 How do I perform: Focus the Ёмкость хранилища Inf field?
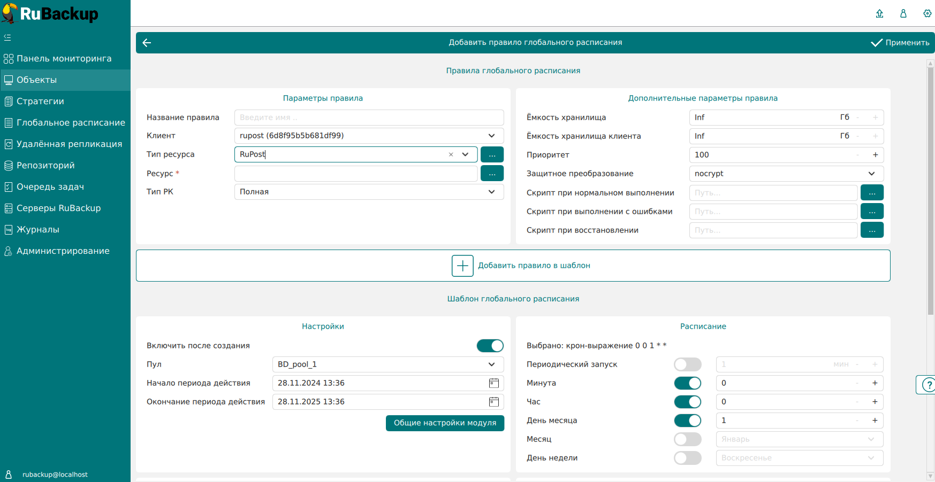point(786,118)
